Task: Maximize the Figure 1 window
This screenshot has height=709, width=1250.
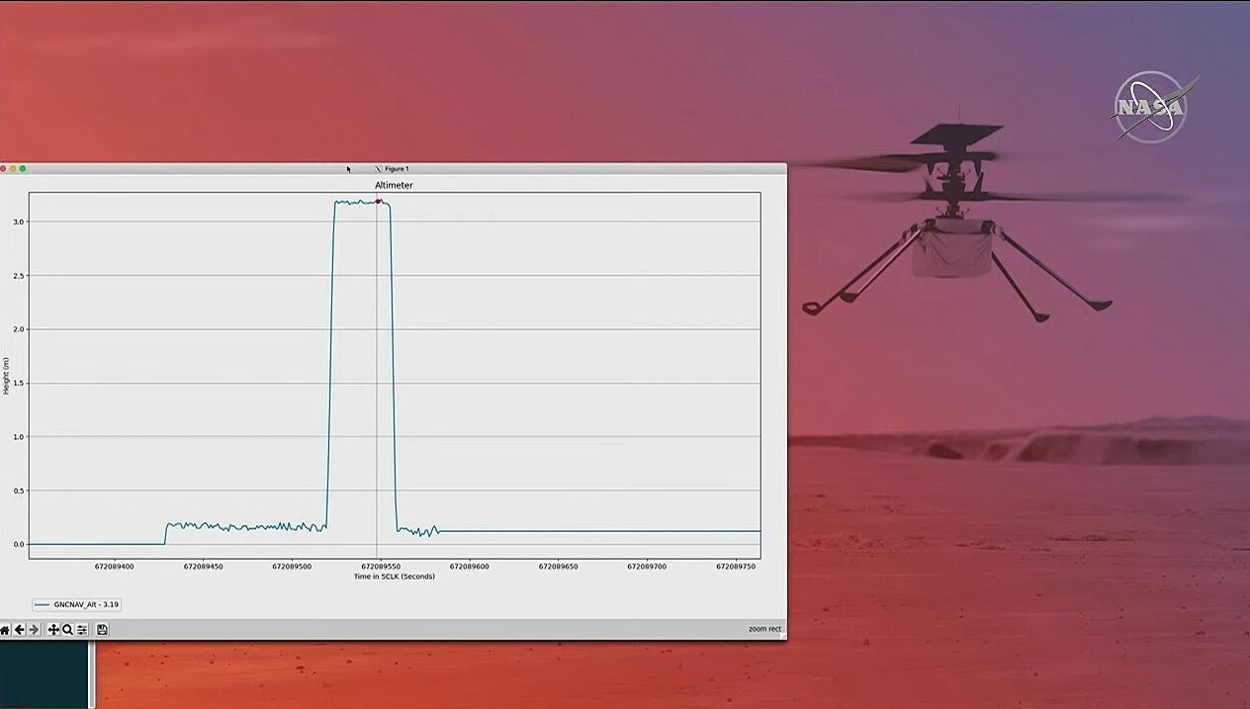Action: click(x=23, y=169)
